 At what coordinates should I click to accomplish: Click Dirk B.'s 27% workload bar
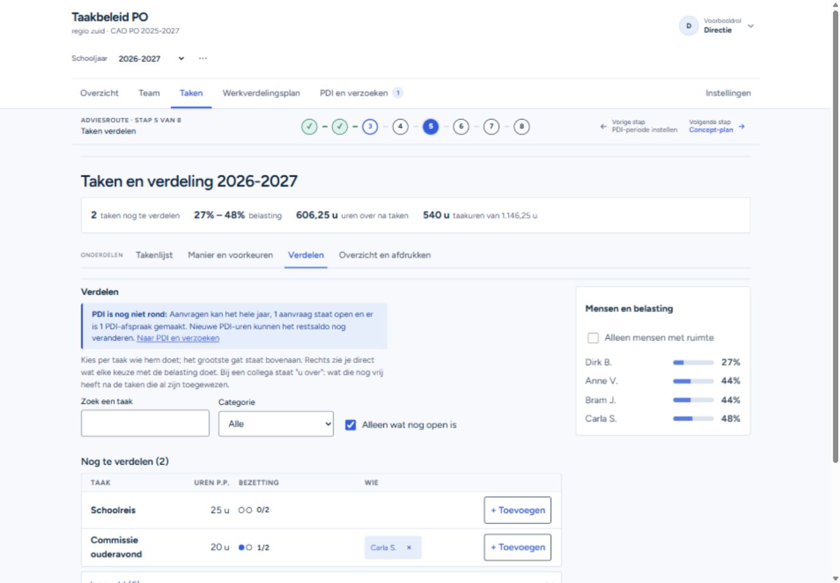693,363
